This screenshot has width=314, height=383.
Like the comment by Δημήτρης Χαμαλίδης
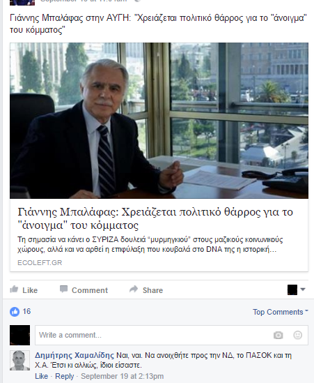42,376
